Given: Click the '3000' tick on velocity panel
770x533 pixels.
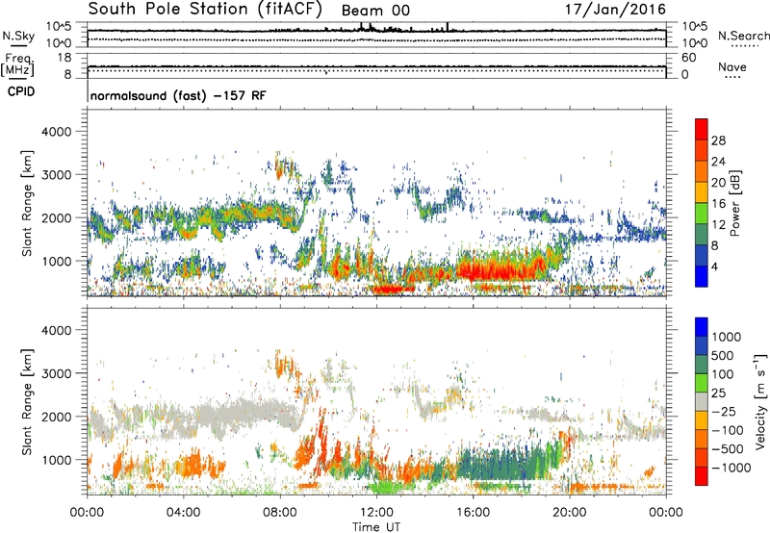Looking at the screenshot, I should tap(57, 373).
